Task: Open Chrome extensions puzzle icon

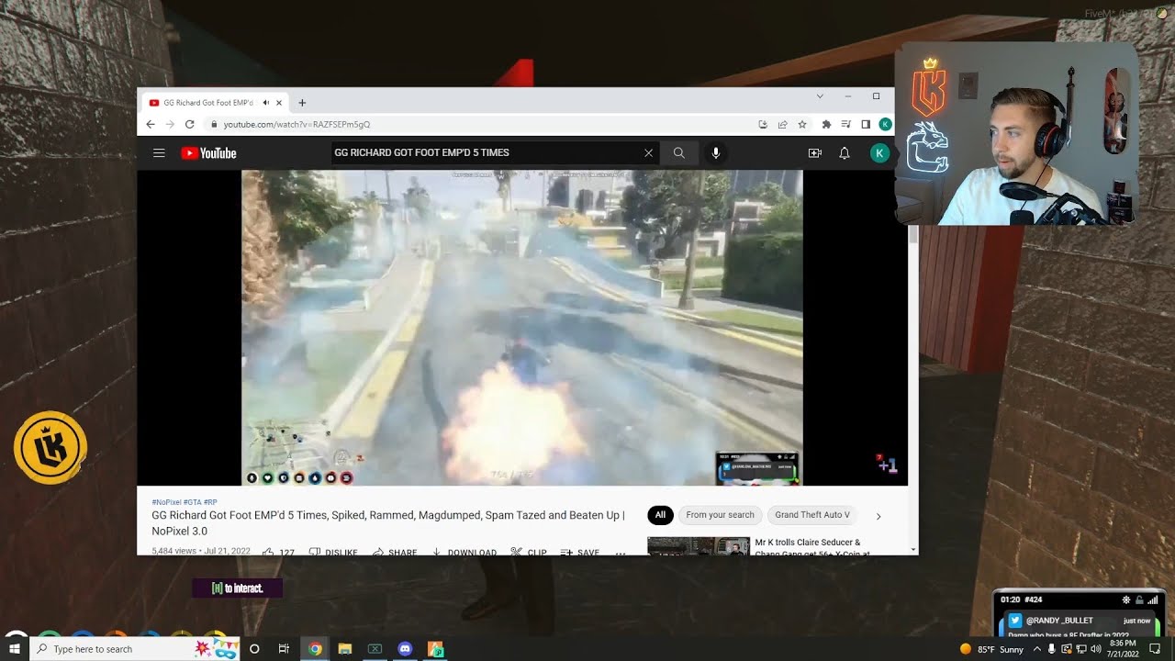Action: click(x=826, y=124)
